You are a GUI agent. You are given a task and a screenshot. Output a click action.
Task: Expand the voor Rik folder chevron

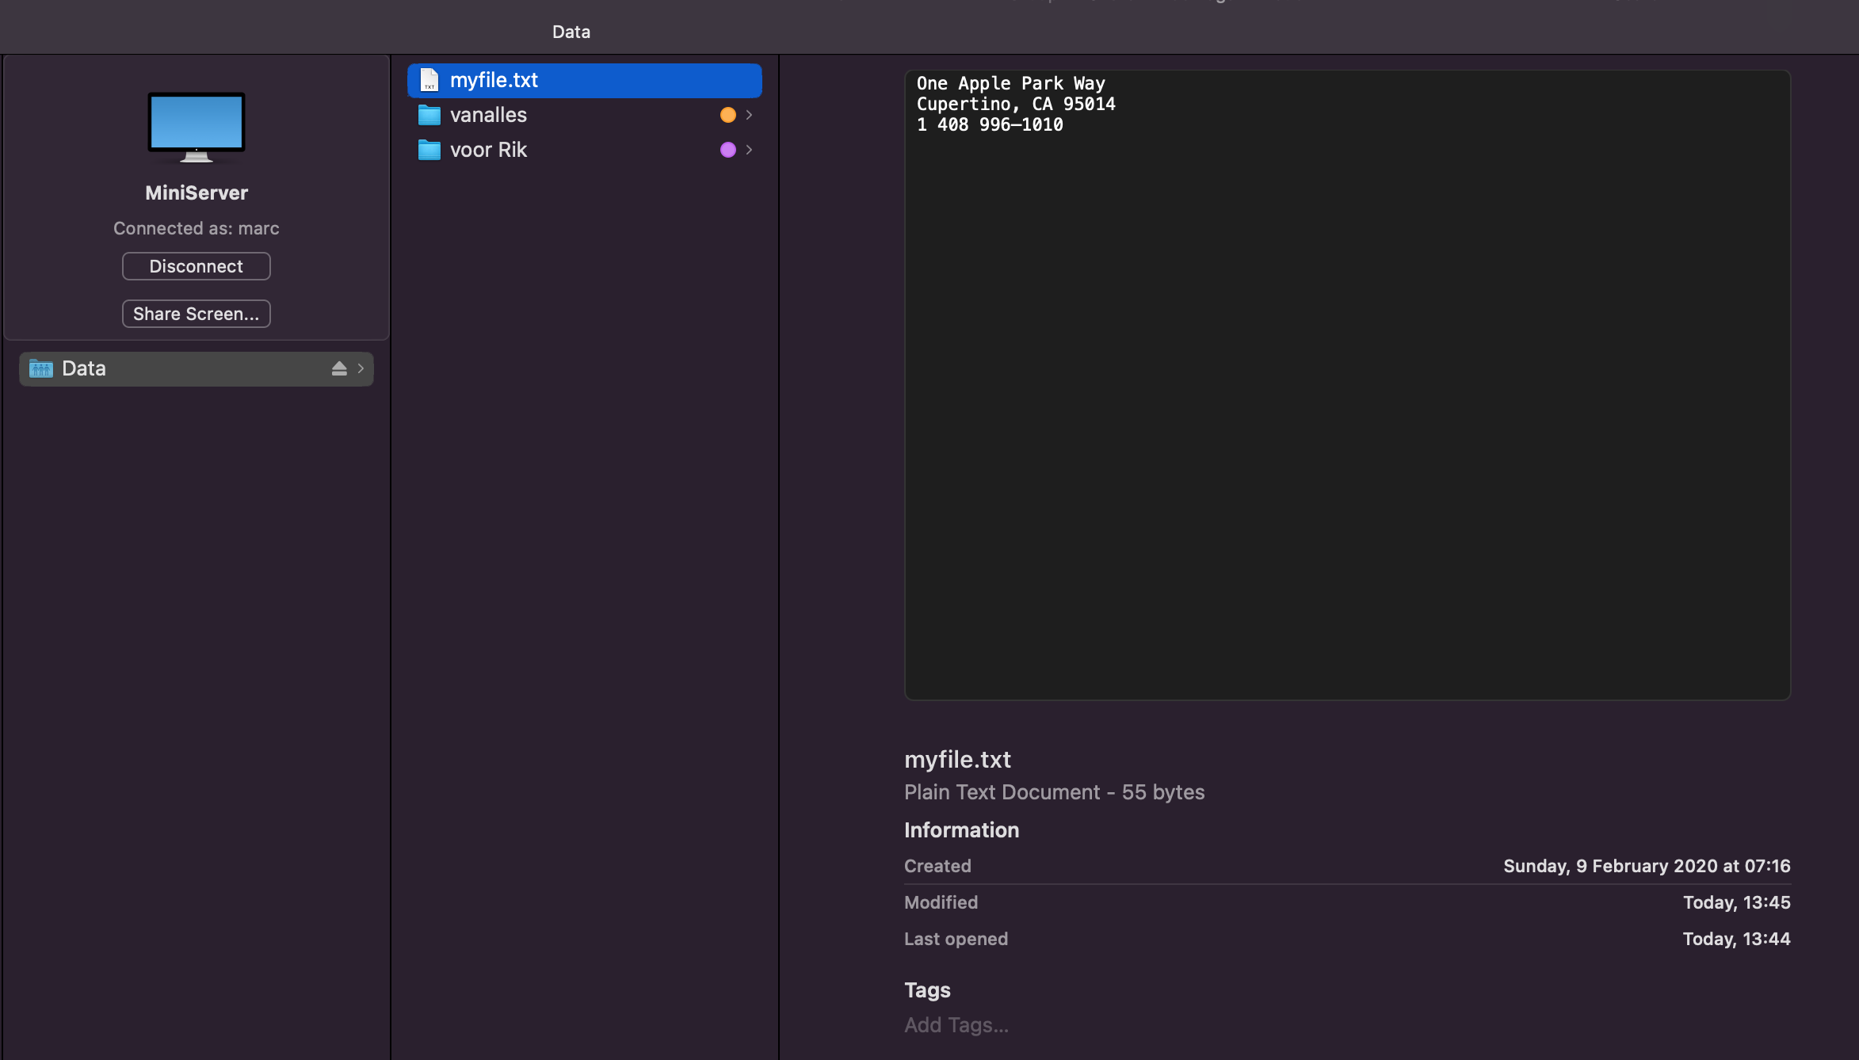click(749, 150)
